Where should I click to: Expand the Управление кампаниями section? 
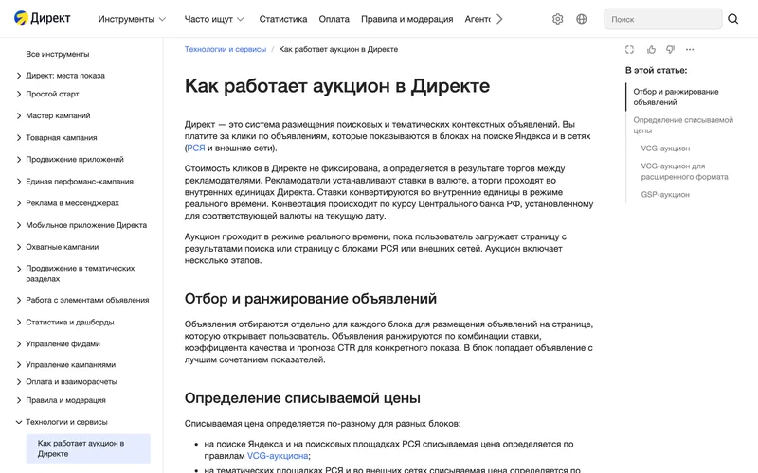point(65,364)
